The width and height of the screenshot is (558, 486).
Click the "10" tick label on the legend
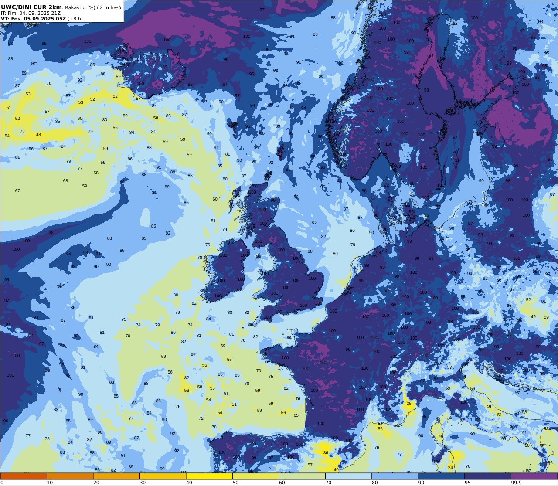coord(50,483)
